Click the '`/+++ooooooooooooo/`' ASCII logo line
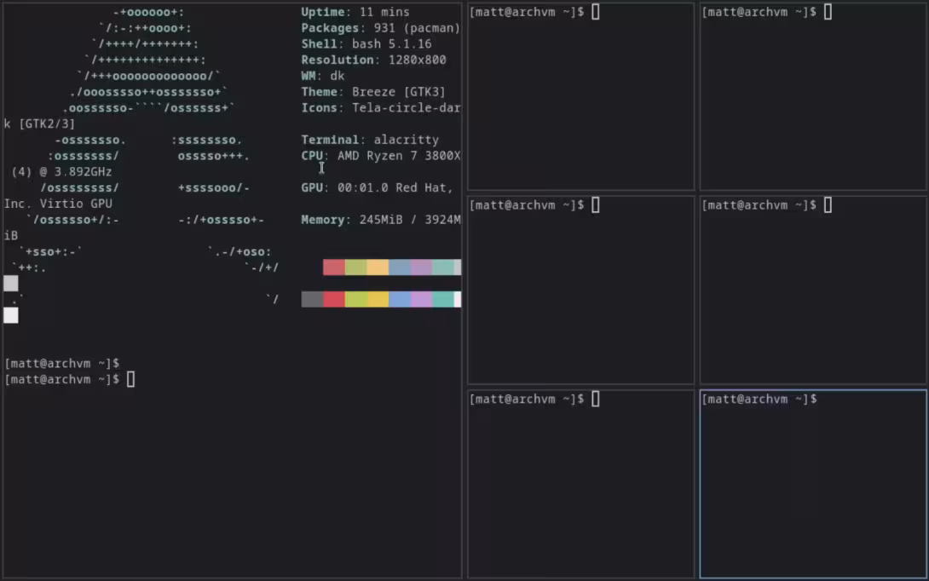This screenshot has width=929, height=581. coord(148,76)
